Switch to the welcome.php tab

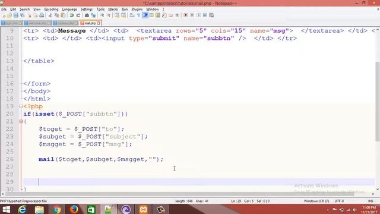point(37,23)
